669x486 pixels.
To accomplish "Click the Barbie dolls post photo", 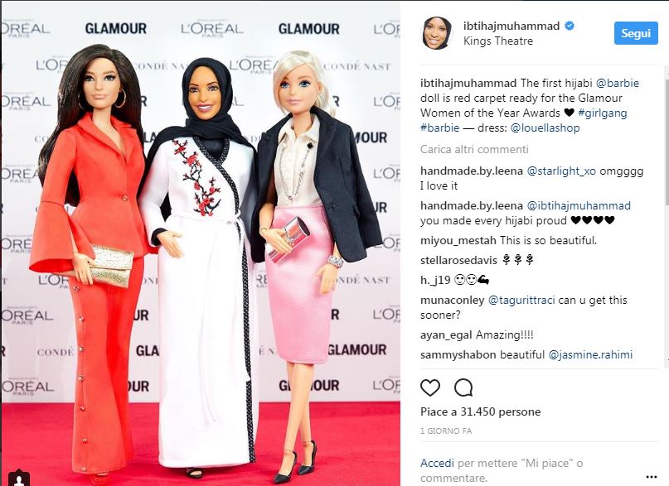I will point(201,243).
